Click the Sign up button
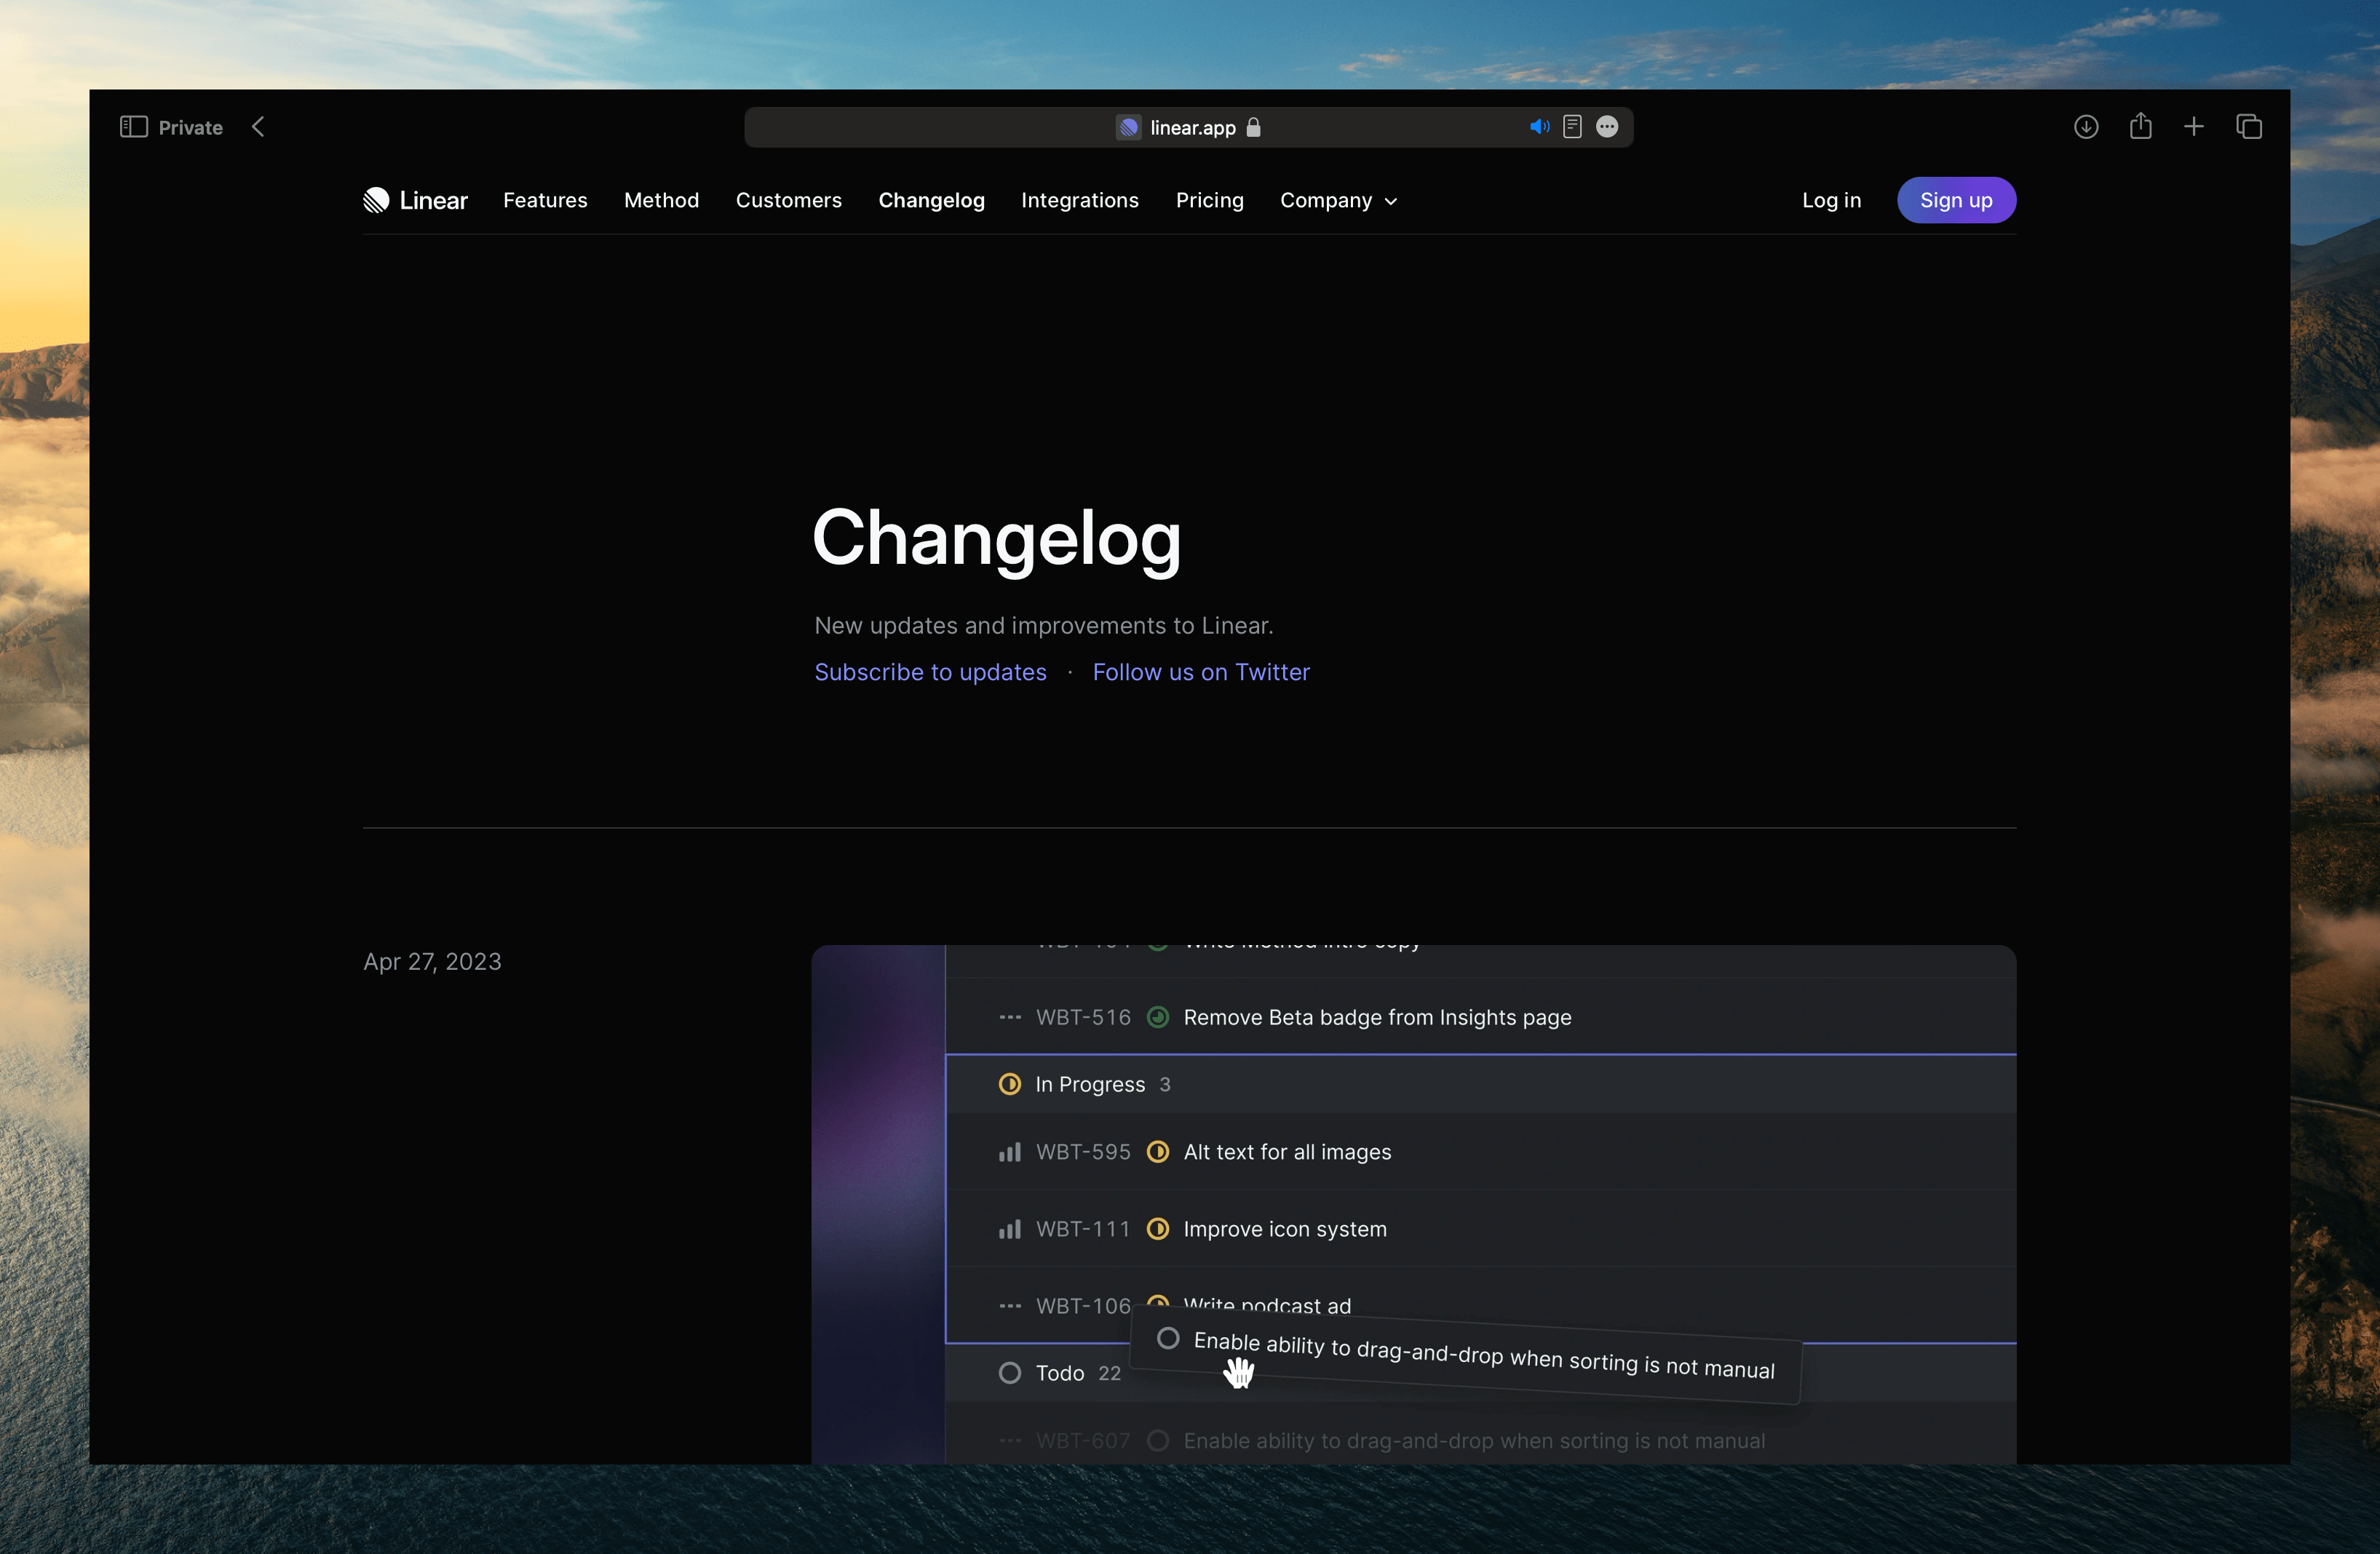Viewport: 2380px width, 1554px height. 1956,199
